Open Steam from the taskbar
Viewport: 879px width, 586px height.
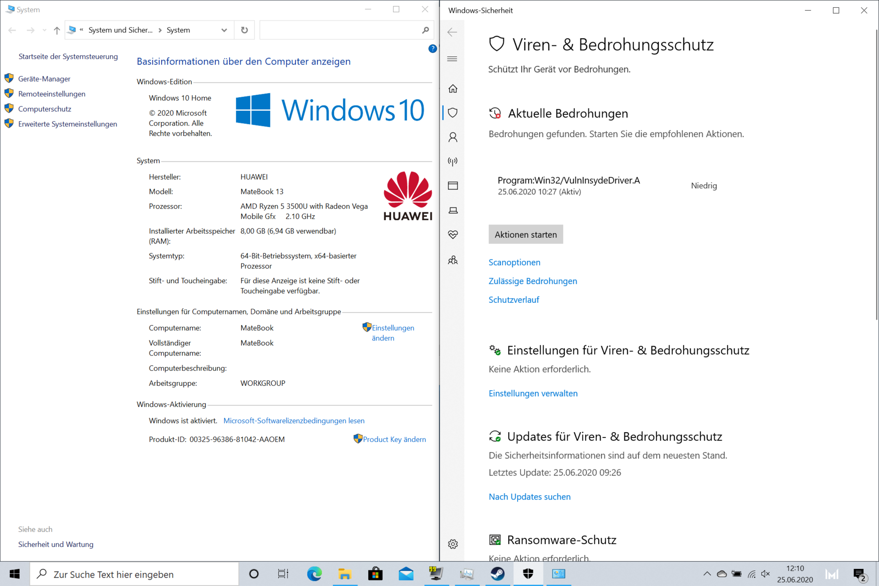point(498,574)
